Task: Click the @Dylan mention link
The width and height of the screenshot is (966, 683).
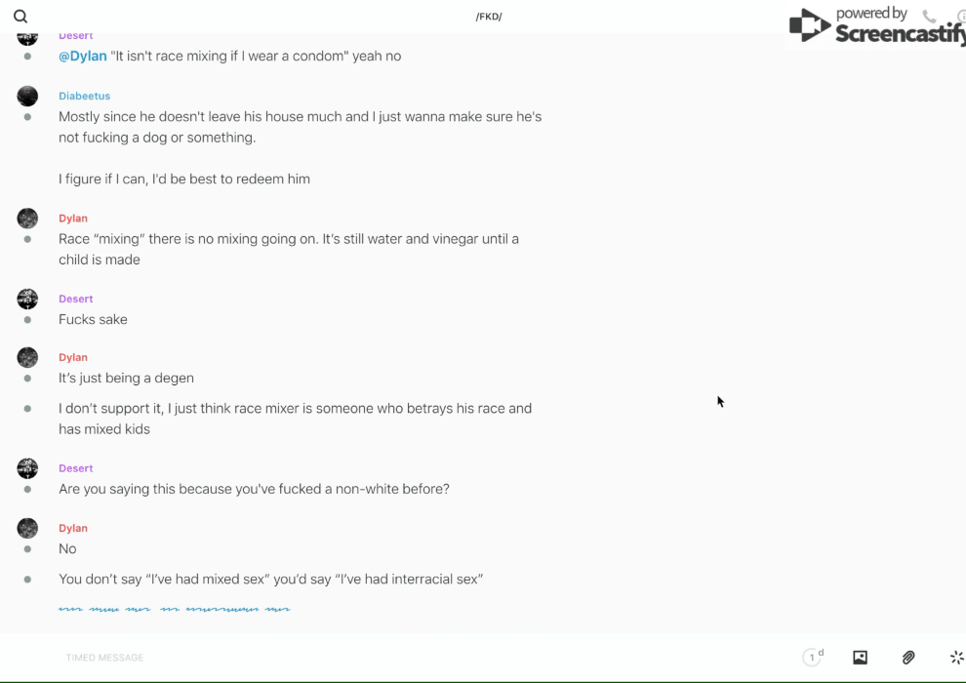Action: pyautogui.click(x=83, y=57)
